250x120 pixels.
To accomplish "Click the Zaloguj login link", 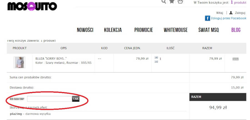I will (x=240, y=13).
